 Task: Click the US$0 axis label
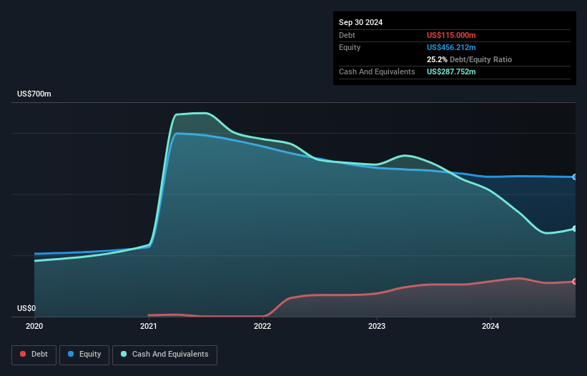click(x=26, y=308)
